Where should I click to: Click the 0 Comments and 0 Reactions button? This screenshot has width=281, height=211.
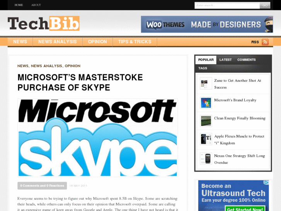(42, 186)
